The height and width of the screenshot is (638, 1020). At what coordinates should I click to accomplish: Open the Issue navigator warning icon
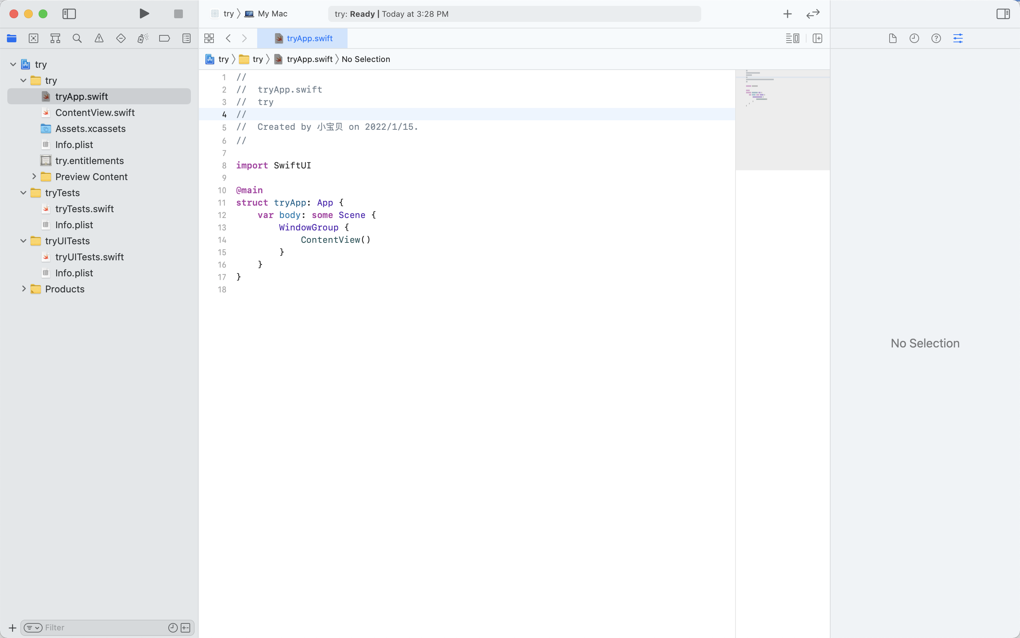99,38
